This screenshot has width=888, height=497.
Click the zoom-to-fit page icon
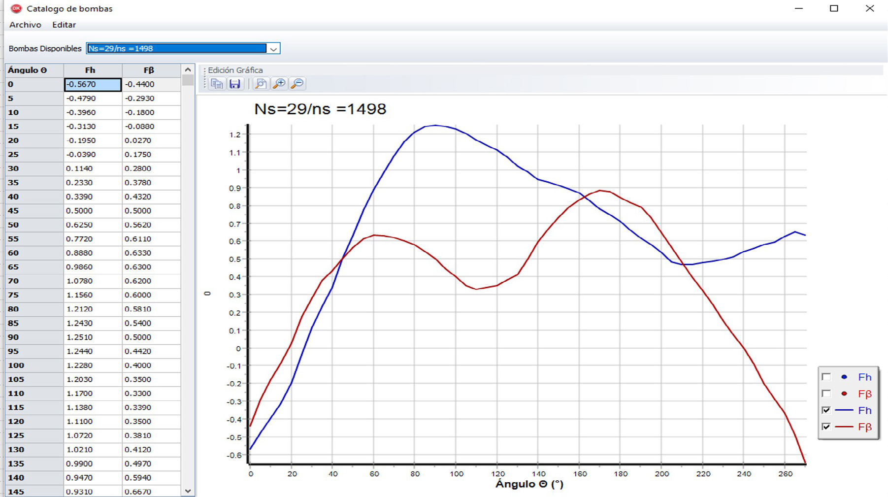click(x=261, y=84)
